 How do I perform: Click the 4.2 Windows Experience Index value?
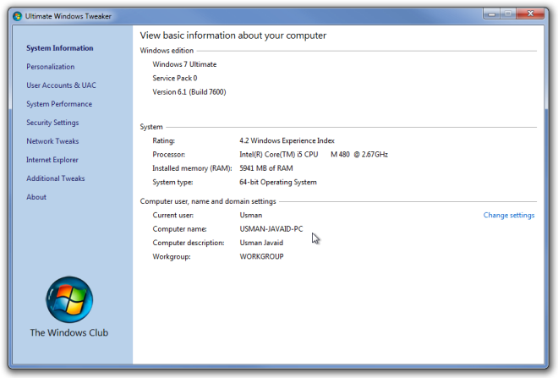click(x=287, y=140)
